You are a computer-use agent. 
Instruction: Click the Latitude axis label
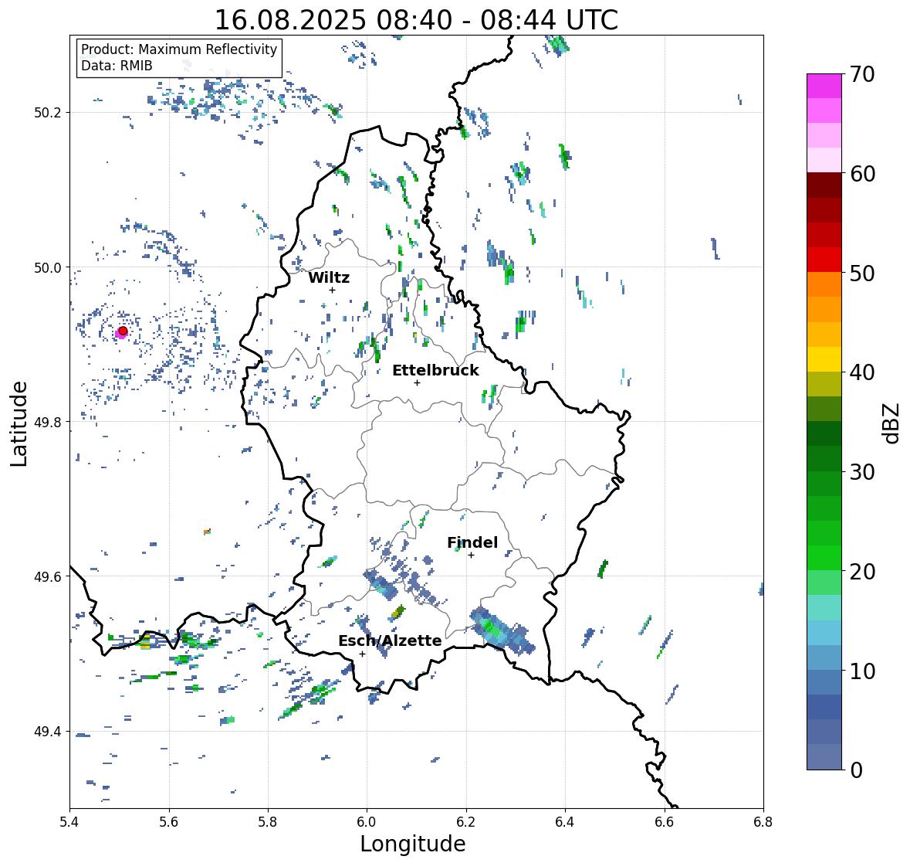19,423
